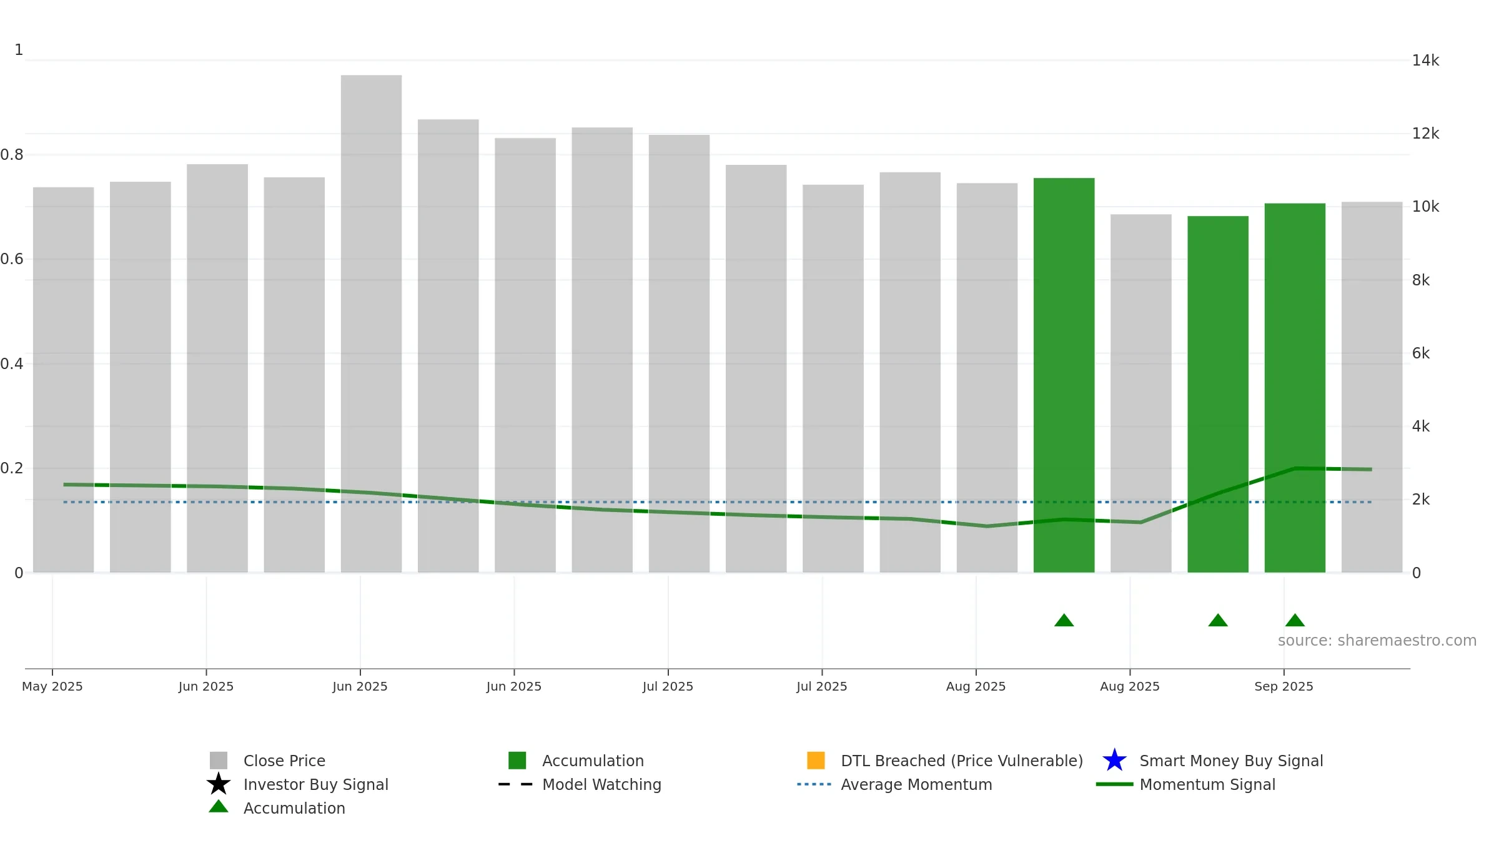This screenshot has width=1499, height=843.
Task: Click the source: sharemaestro.com text
Action: (x=1377, y=641)
